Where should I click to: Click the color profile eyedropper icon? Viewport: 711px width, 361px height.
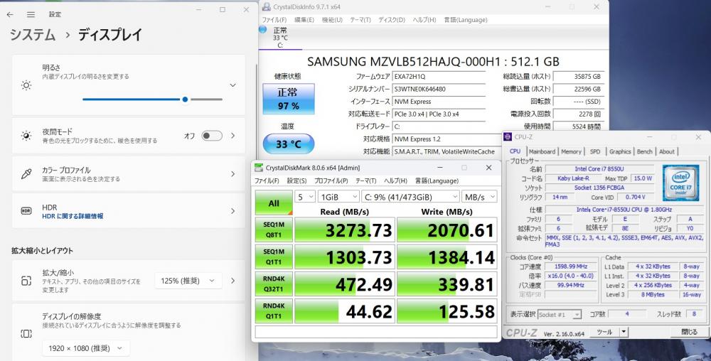26,174
